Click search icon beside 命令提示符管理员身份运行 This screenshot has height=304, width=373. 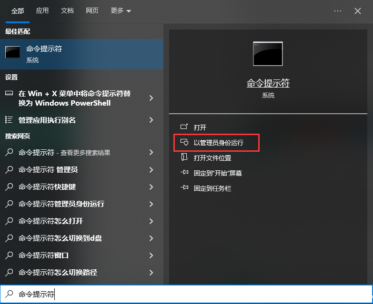tap(9, 204)
